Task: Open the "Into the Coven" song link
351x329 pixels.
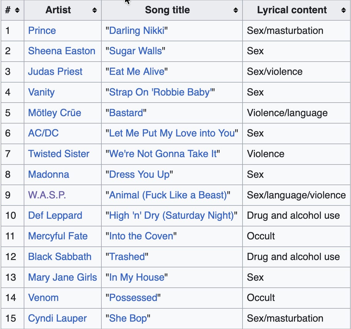Action: (141, 236)
